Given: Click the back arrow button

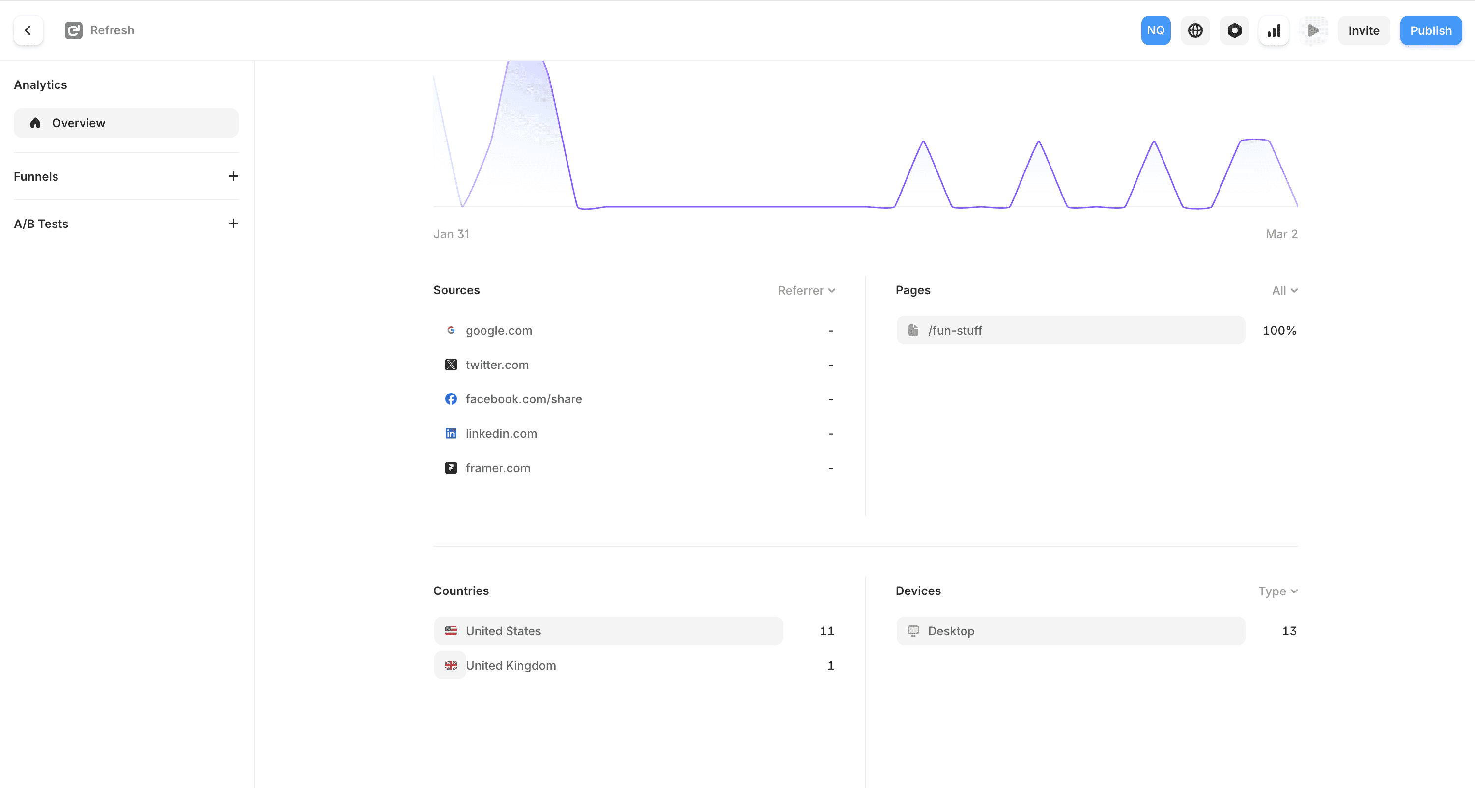Looking at the screenshot, I should coord(28,30).
